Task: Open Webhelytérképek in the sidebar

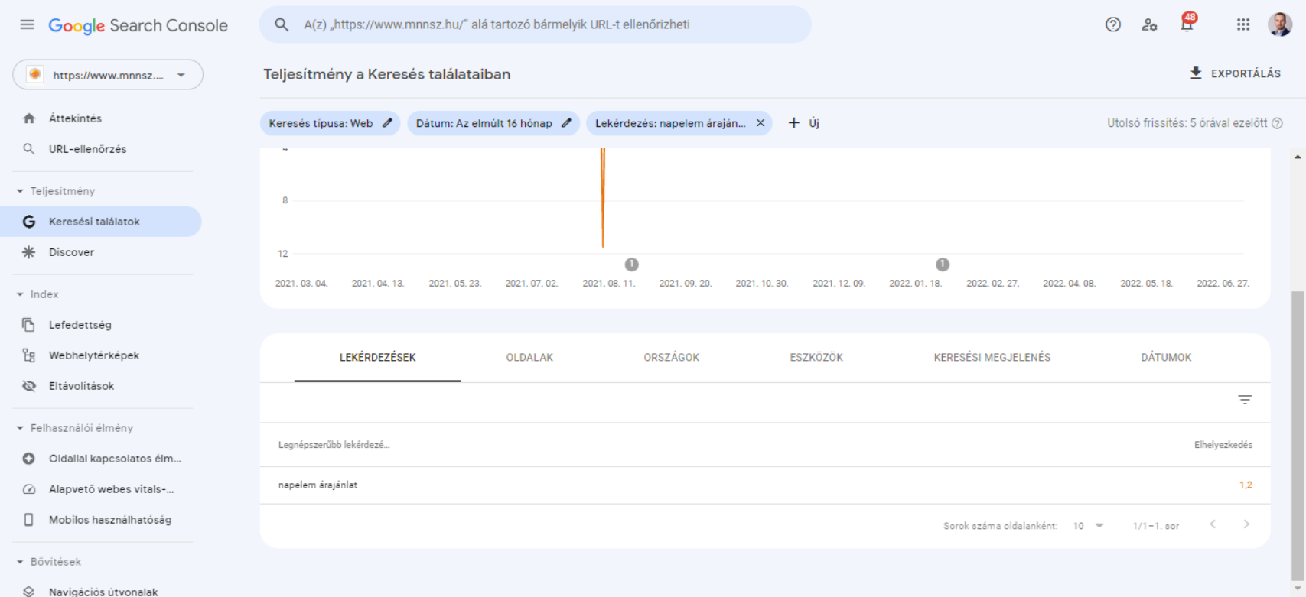Action: pos(93,355)
